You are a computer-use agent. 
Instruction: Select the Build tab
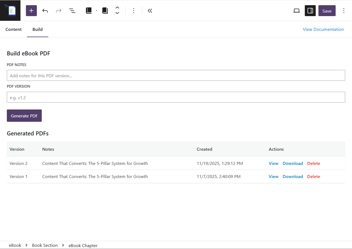tap(37, 29)
